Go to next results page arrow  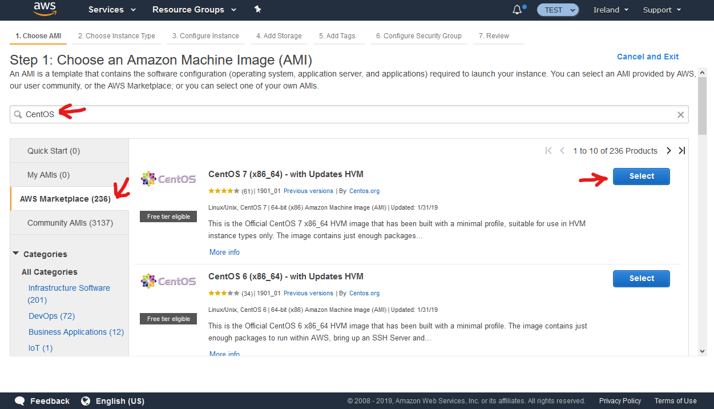(x=669, y=151)
